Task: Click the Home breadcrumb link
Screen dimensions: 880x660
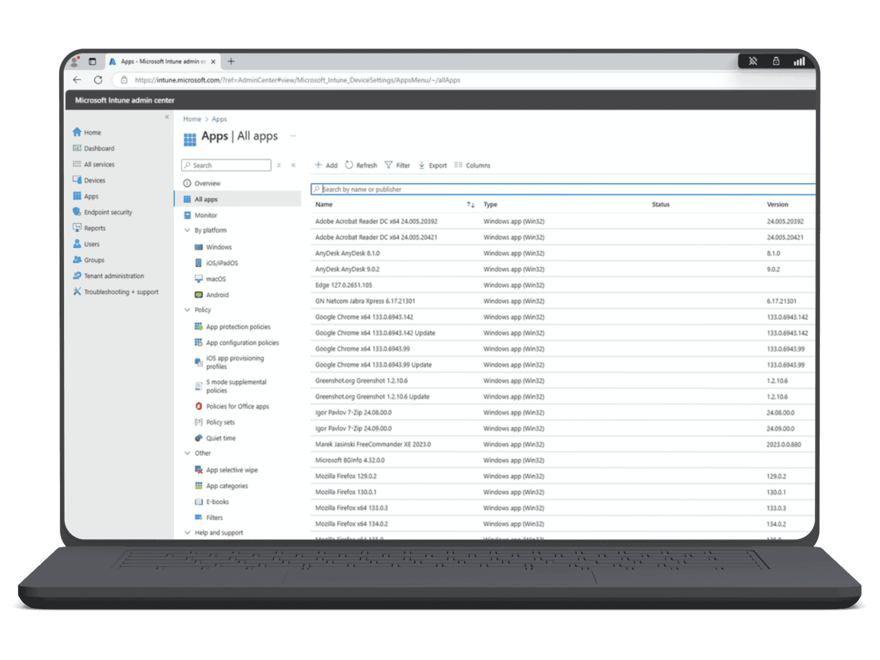Action: click(192, 119)
